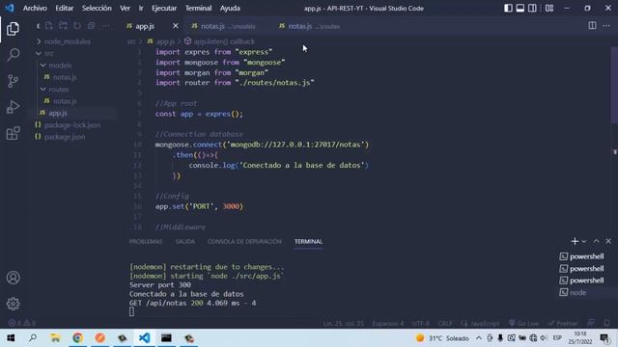Image resolution: width=618 pixels, height=347 pixels.
Task: Toggle bottom panel layout icon
Action: click(520, 8)
